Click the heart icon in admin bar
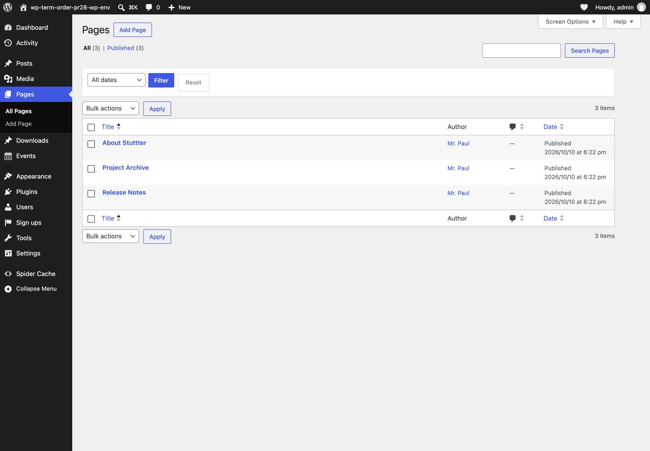Image resolution: width=650 pixels, height=451 pixels. tap(584, 7)
